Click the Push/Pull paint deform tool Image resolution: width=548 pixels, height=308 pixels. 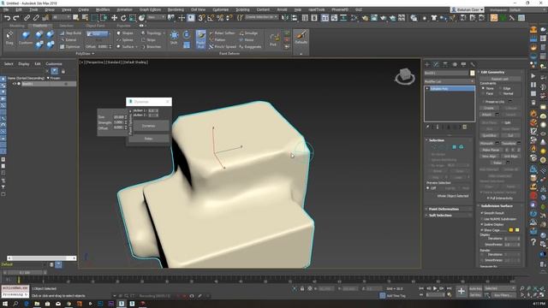tap(200, 38)
